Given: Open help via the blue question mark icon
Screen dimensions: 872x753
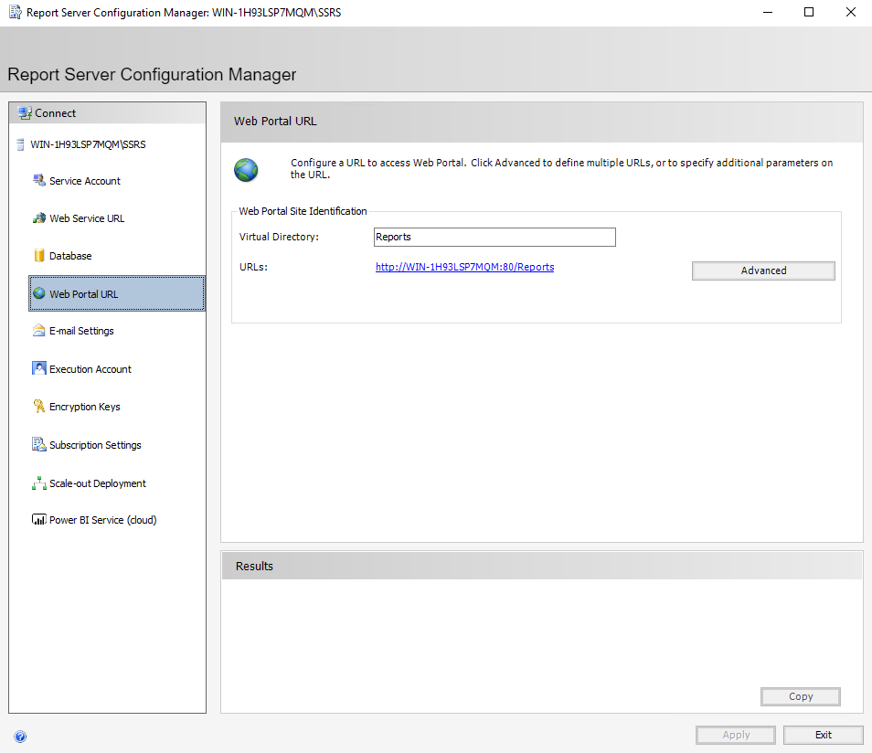Looking at the screenshot, I should tap(20, 737).
